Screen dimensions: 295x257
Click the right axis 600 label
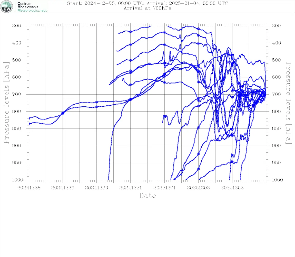[276, 77]
